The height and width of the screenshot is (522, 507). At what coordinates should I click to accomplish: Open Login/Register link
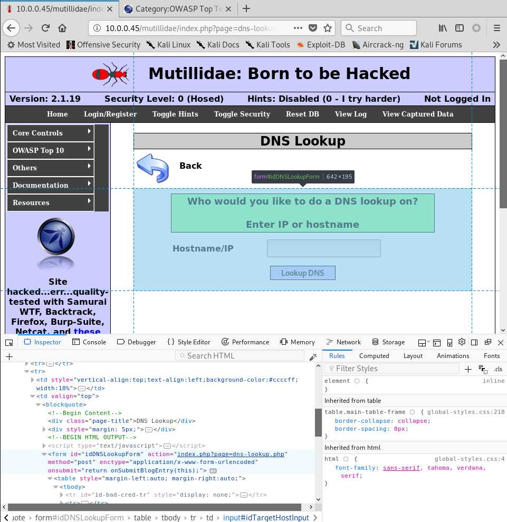pos(110,114)
